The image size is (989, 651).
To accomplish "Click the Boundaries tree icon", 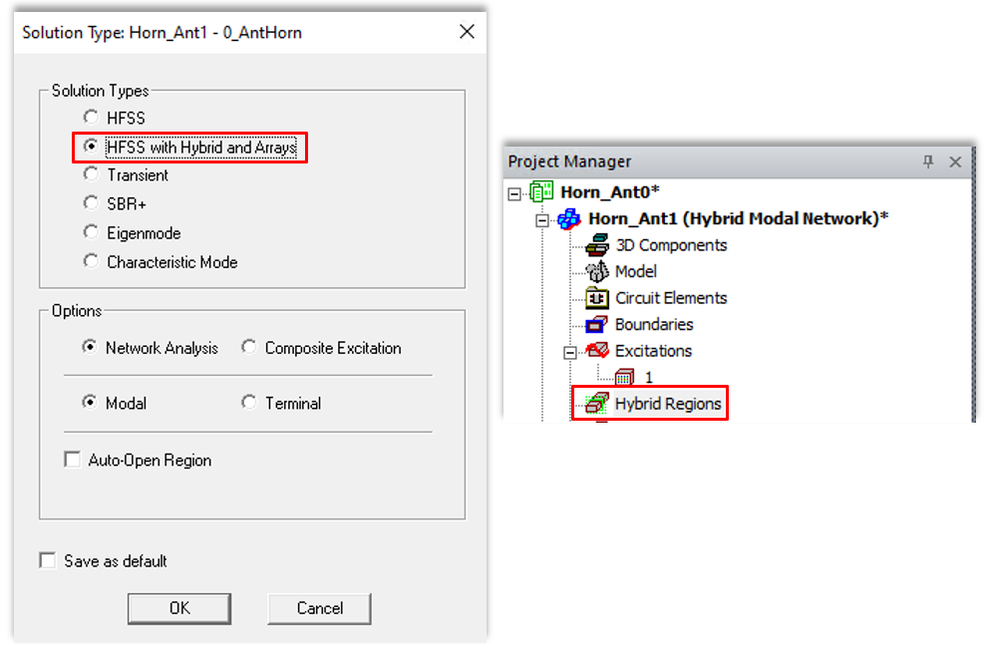I will pyautogui.click(x=597, y=324).
